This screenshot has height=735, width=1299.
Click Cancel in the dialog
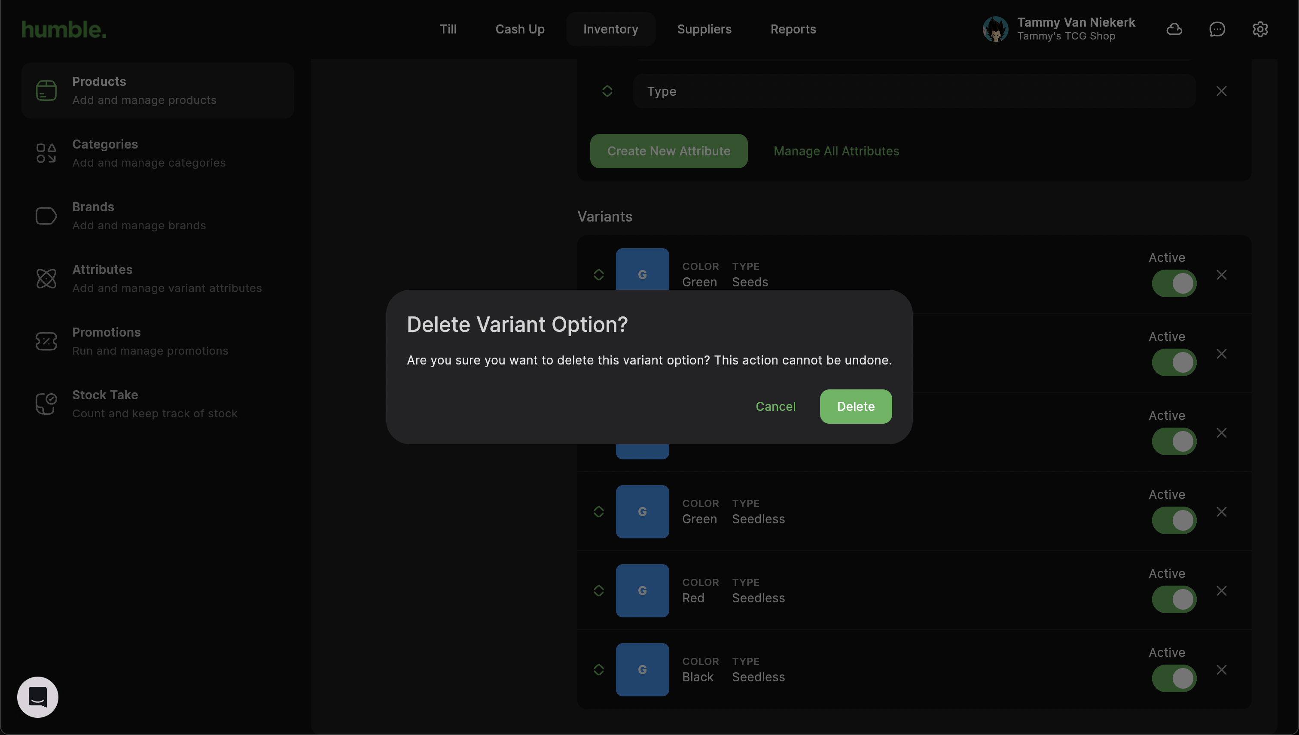pos(775,407)
